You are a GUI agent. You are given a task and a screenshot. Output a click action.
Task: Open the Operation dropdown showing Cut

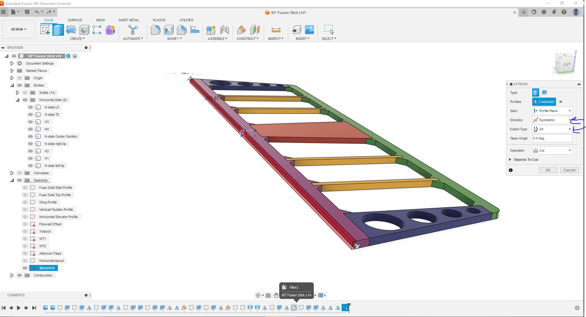552,150
